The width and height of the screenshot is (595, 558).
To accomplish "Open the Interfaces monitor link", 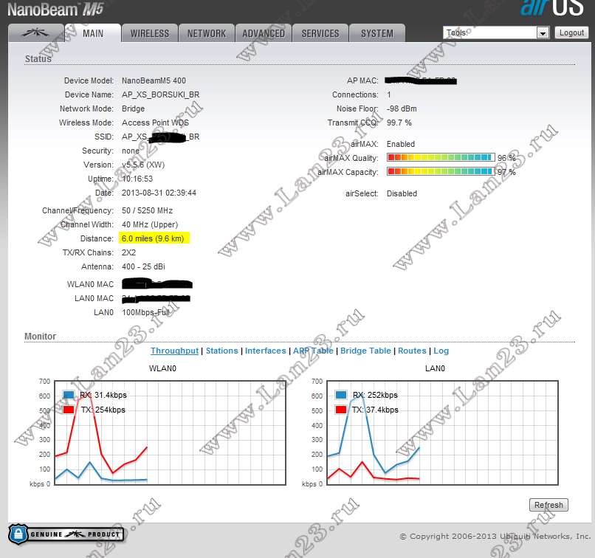I will point(265,351).
